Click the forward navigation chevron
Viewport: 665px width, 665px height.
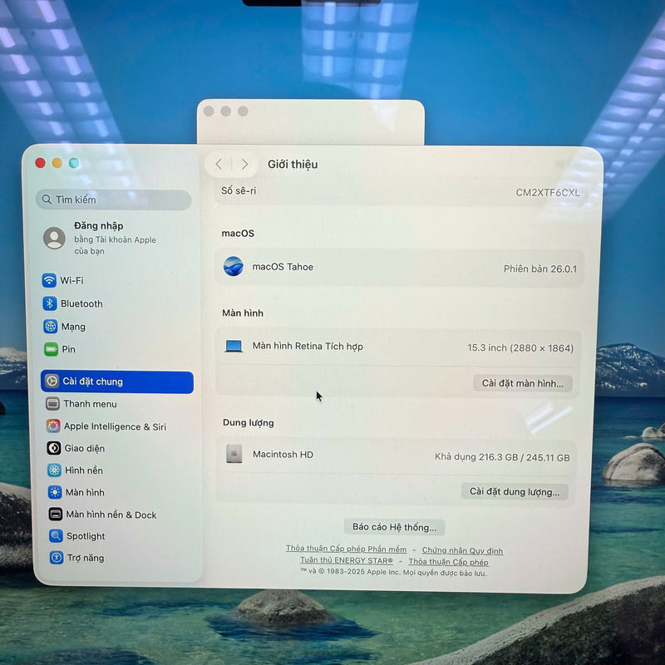pyautogui.click(x=245, y=164)
